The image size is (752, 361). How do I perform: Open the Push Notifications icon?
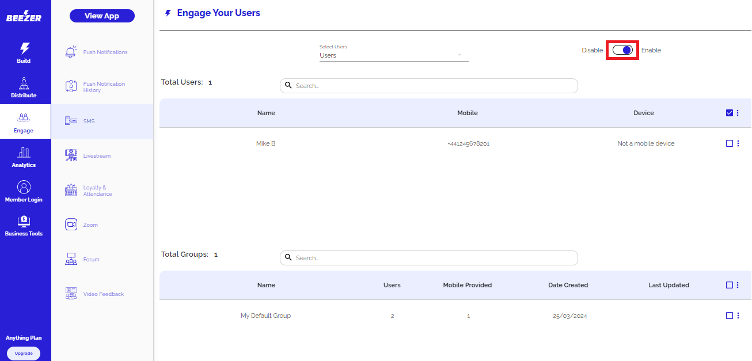[71, 52]
